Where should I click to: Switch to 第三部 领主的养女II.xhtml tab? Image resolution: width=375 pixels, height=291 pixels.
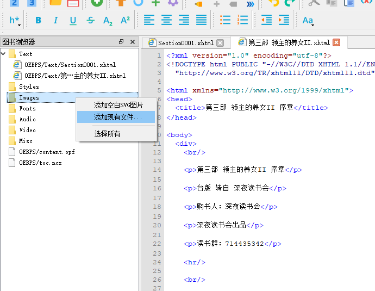click(x=289, y=42)
